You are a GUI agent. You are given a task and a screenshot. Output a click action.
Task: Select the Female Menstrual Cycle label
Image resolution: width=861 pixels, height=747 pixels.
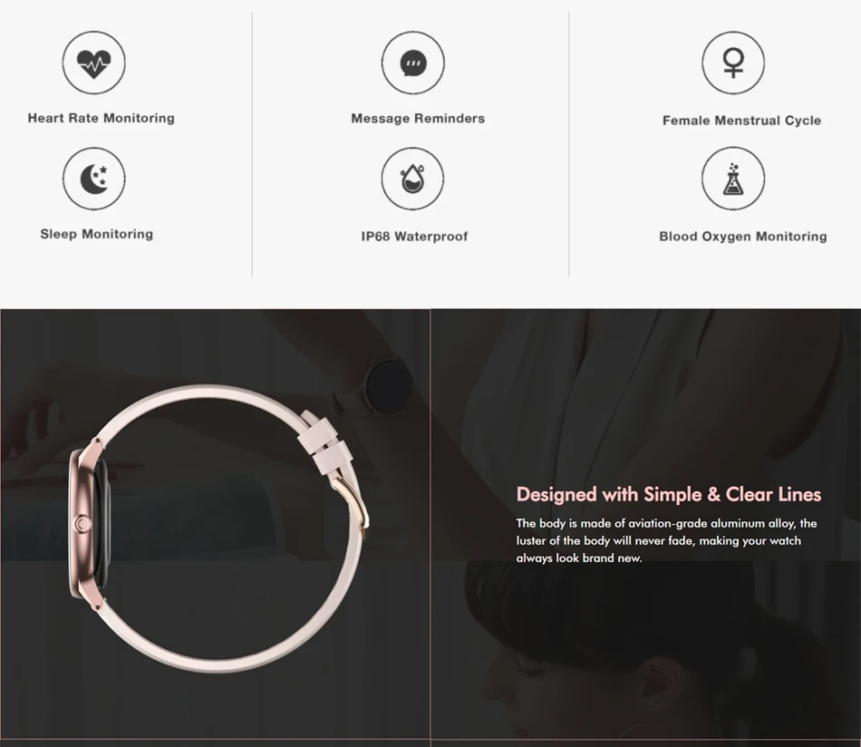742,121
